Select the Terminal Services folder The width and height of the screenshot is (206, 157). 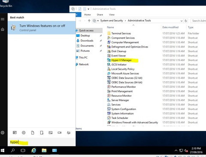(x=121, y=33)
